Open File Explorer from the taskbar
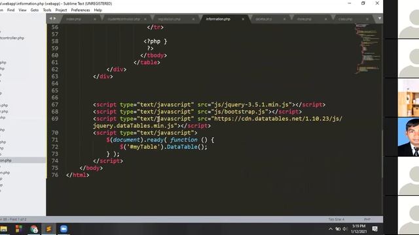 click(4, 229)
